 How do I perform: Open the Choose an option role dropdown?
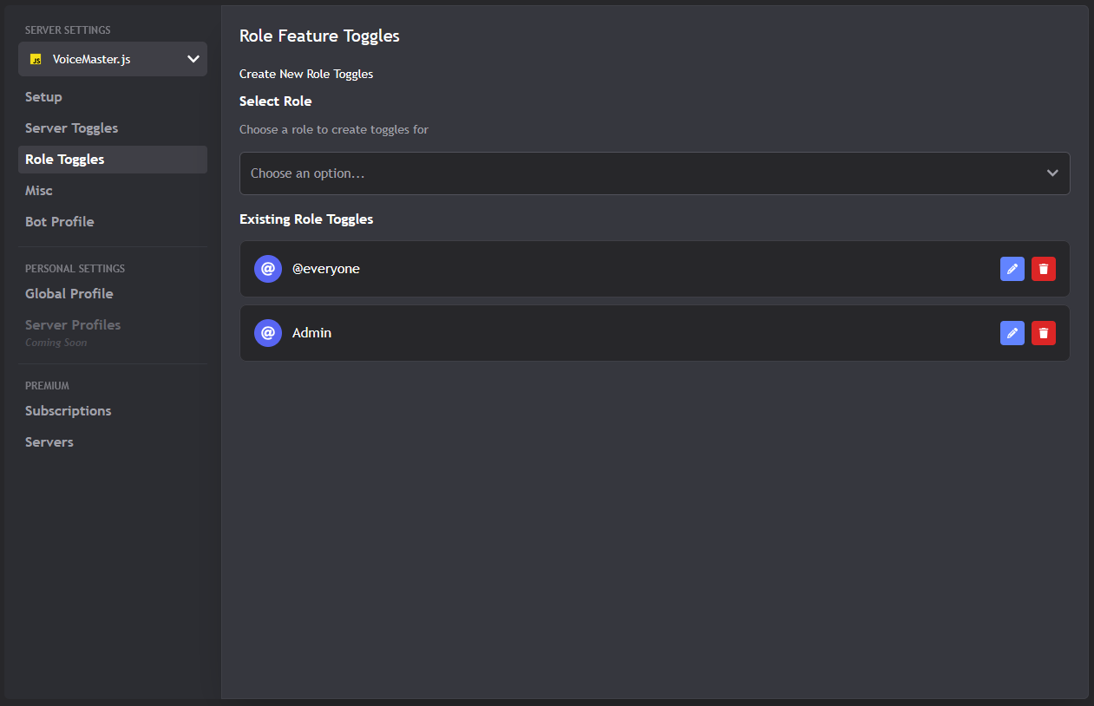655,173
